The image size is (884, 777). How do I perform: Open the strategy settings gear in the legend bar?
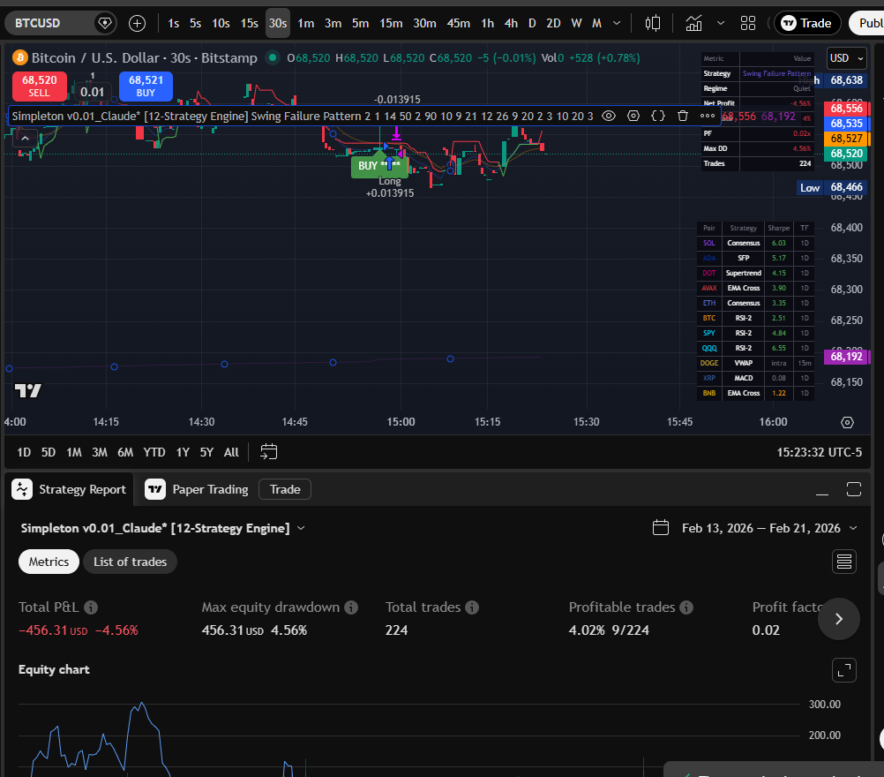click(633, 116)
